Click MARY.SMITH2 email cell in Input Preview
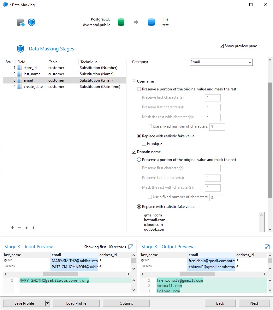This screenshot has width=273, height=310. 74,261
